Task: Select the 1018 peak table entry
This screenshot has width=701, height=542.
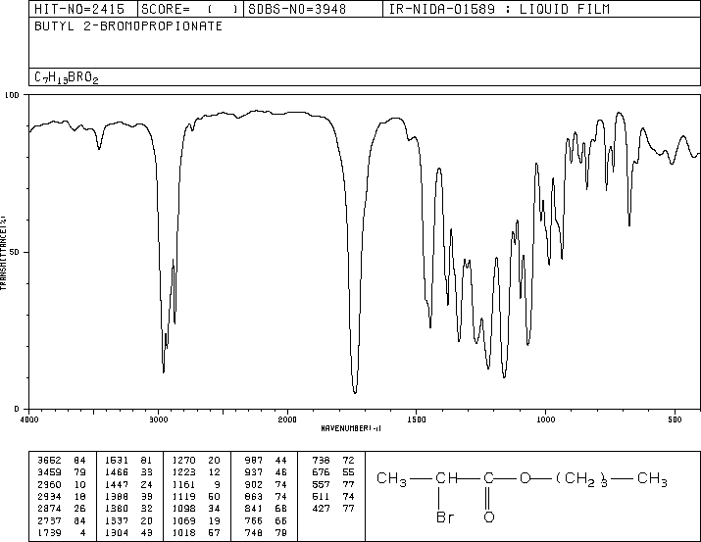Action: [196, 532]
